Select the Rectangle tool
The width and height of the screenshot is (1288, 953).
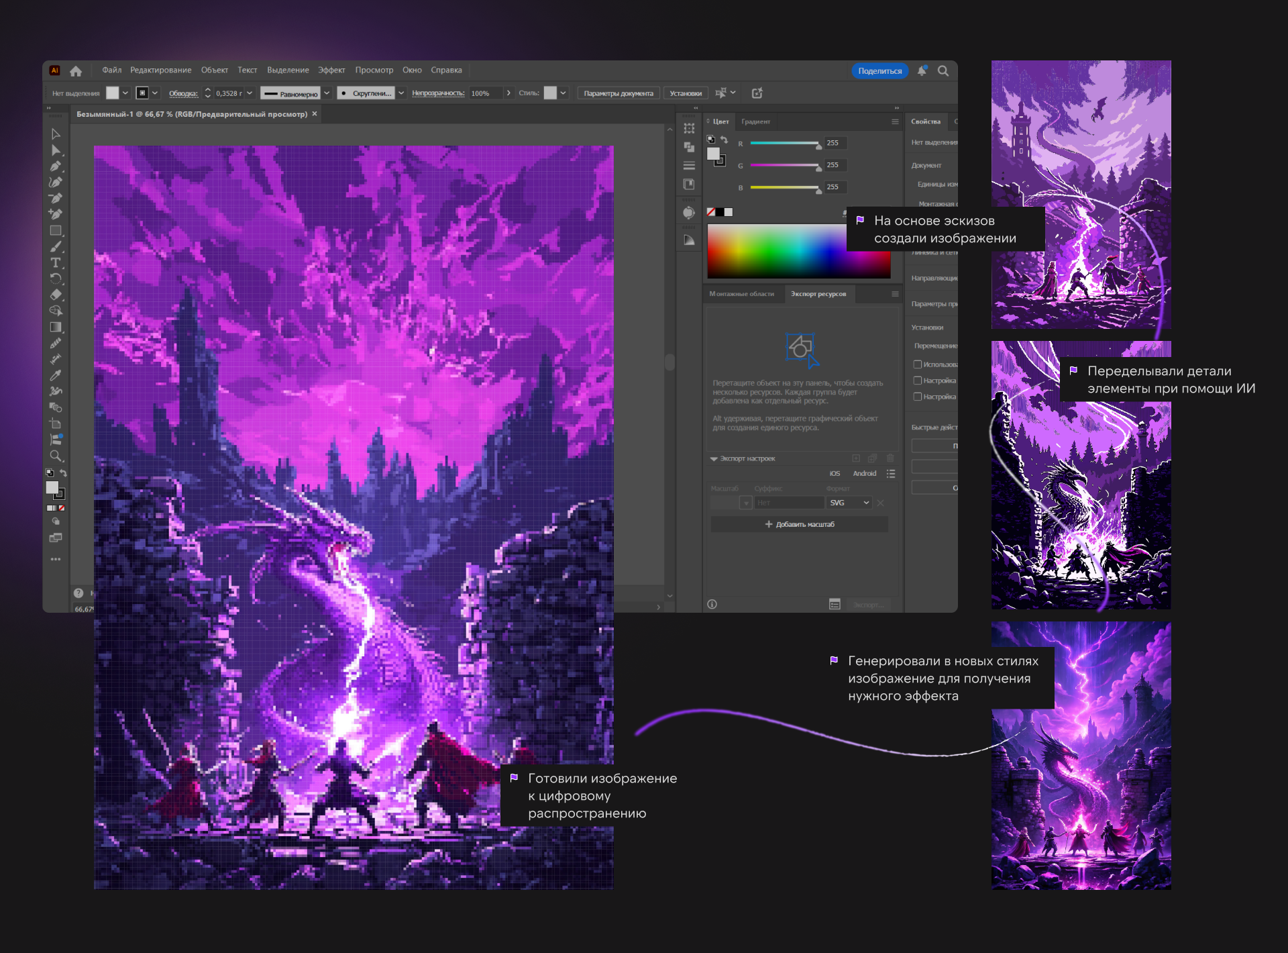point(56,230)
